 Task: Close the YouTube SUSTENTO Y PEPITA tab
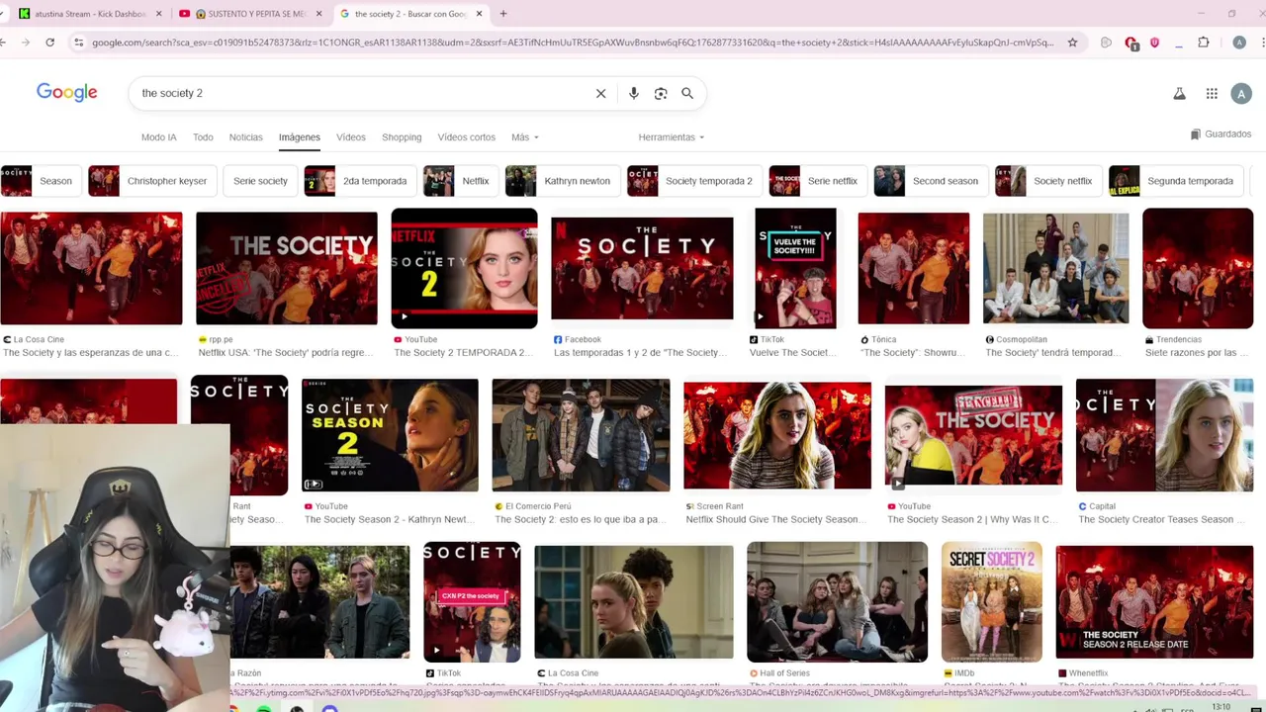pyautogui.click(x=318, y=14)
